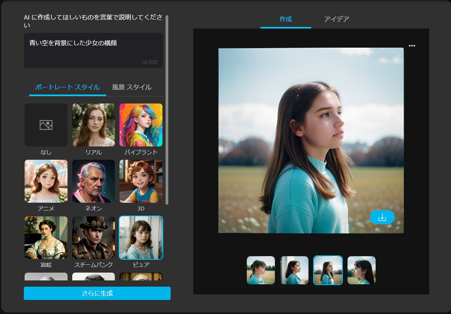Switch to the 作成 tab
Screen dimensions: 451x314
[x=285, y=19]
